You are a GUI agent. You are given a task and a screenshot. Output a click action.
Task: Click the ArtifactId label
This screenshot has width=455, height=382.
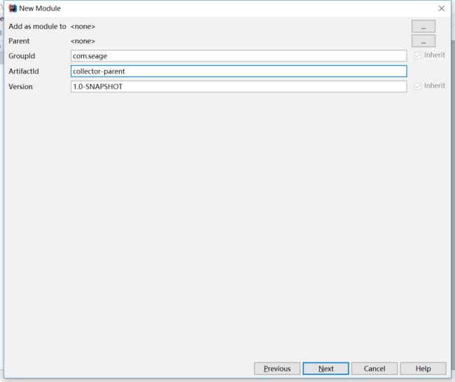tap(24, 71)
